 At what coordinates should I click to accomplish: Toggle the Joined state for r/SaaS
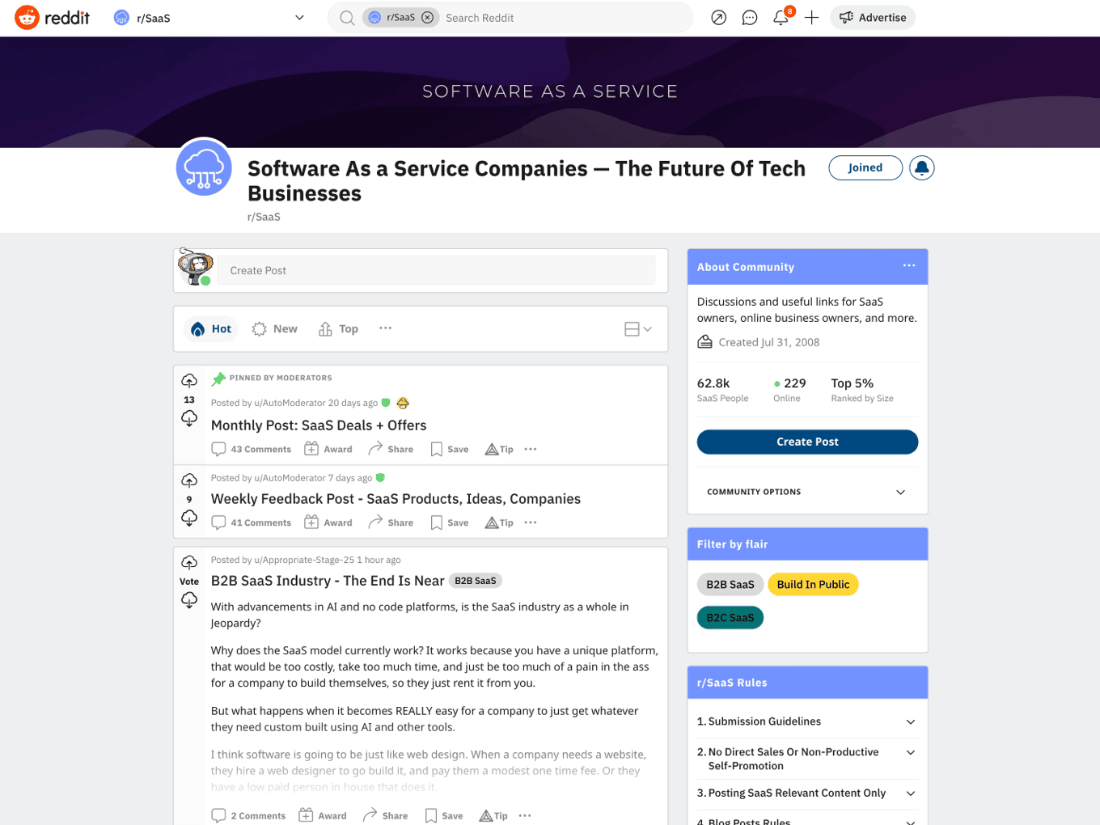pyautogui.click(x=865, y=167)
